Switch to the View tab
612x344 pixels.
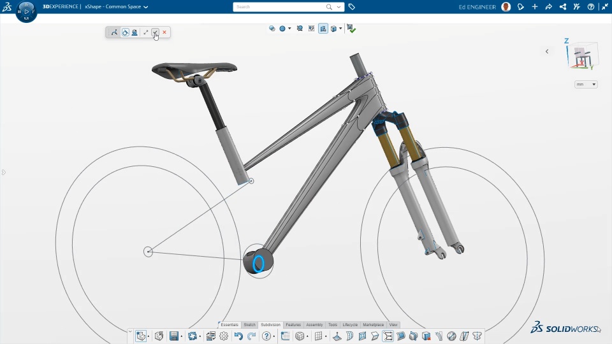click(x=393, y=324)
